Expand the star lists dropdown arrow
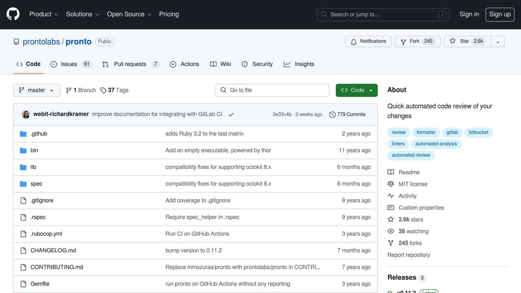 [x=498, y=42]
